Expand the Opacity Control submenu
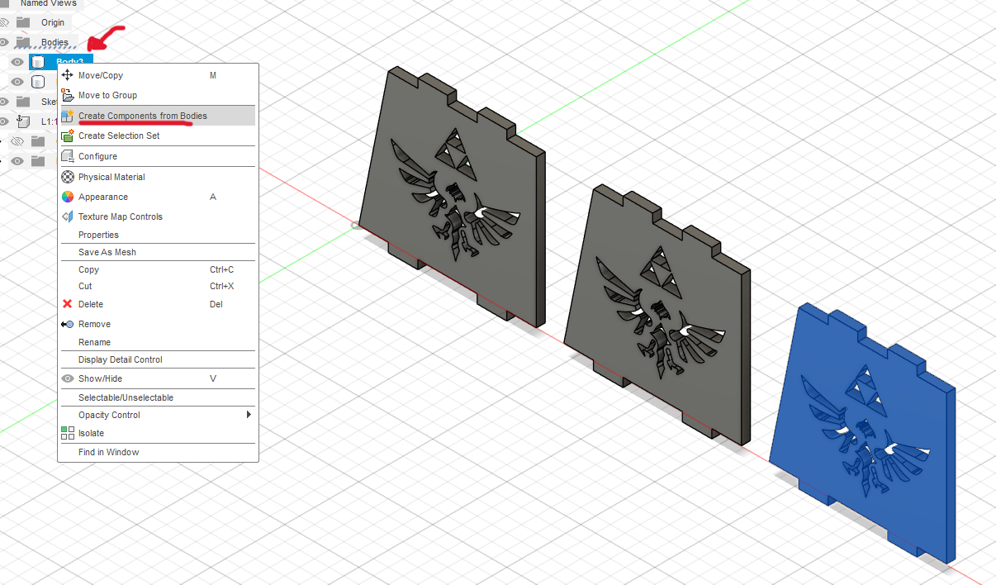This screenshot has width=996, height=585. coord(158,415)
